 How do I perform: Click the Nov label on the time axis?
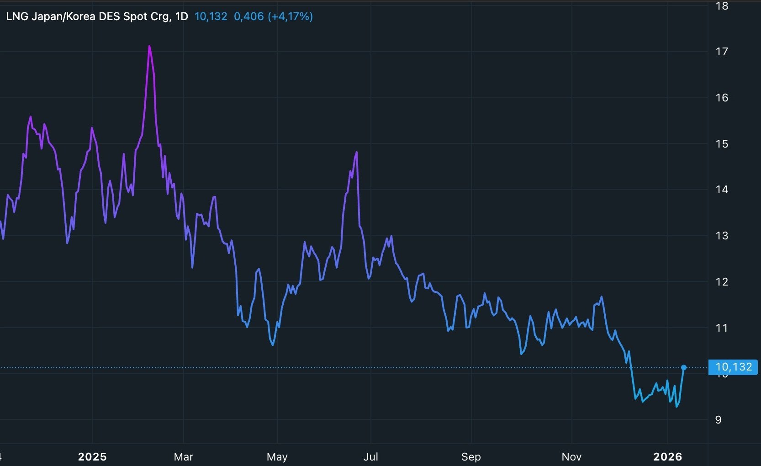coord(571,456)
